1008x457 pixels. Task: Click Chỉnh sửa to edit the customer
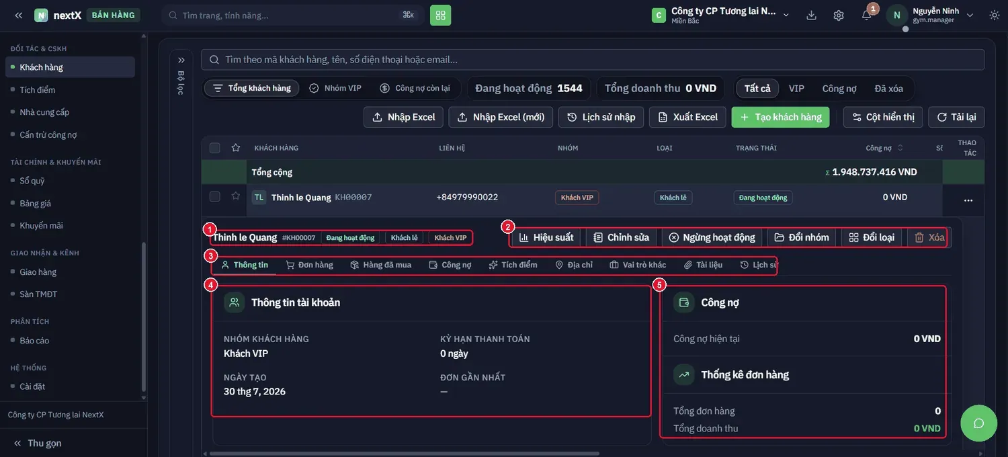pyautogui.click(x=622, y=237)
